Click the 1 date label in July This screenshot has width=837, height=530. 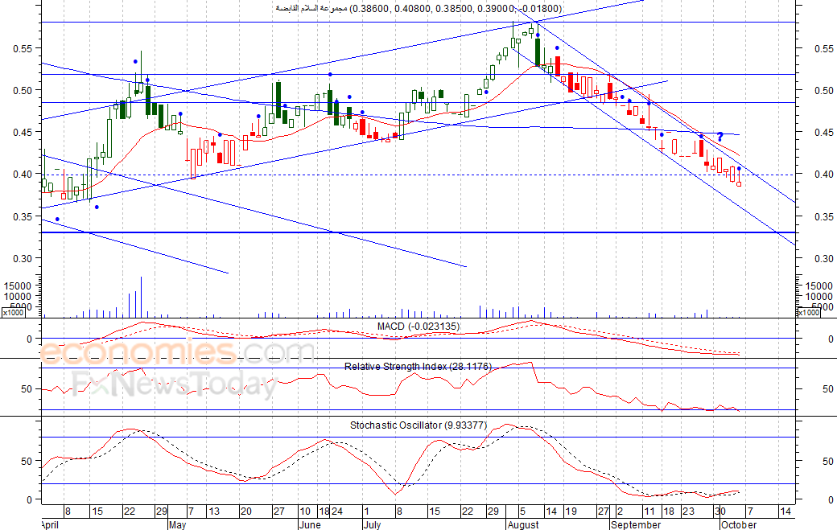(x=367, y=512)
